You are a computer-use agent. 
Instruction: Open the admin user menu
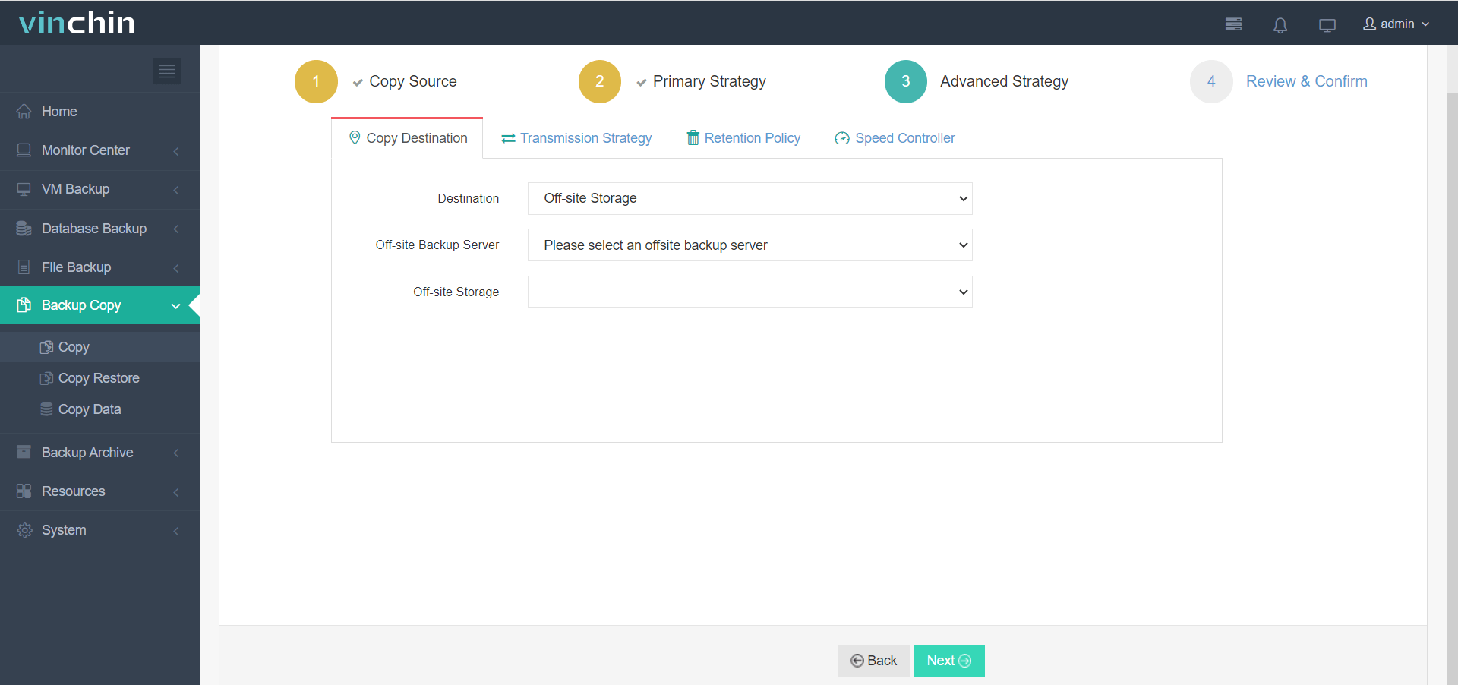[x=1396, y=24]
